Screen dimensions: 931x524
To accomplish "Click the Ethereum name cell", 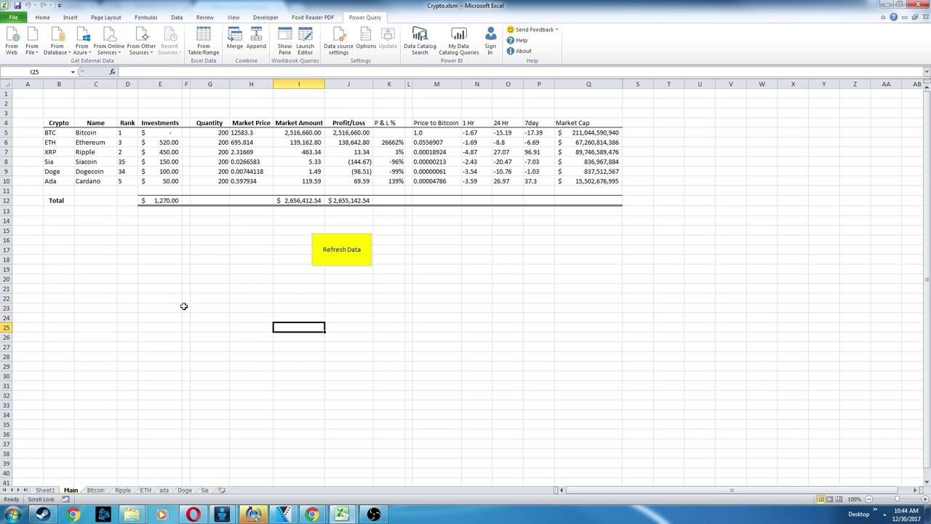I will 95,143.
